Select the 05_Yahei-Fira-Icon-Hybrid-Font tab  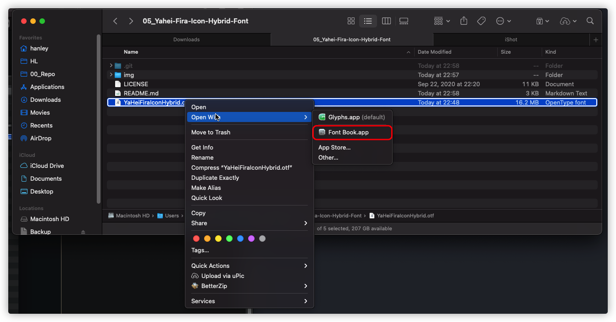(352, 39)
